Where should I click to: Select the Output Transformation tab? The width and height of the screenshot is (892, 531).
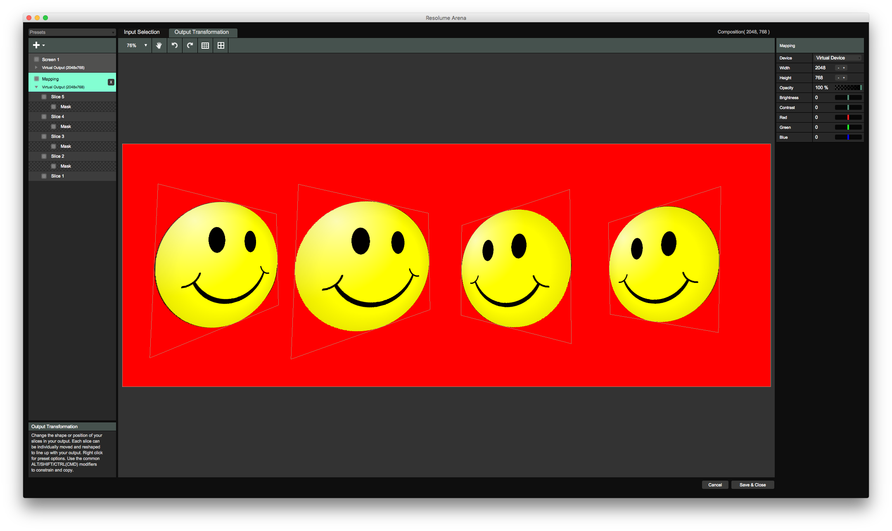click(x=202, y=32)
